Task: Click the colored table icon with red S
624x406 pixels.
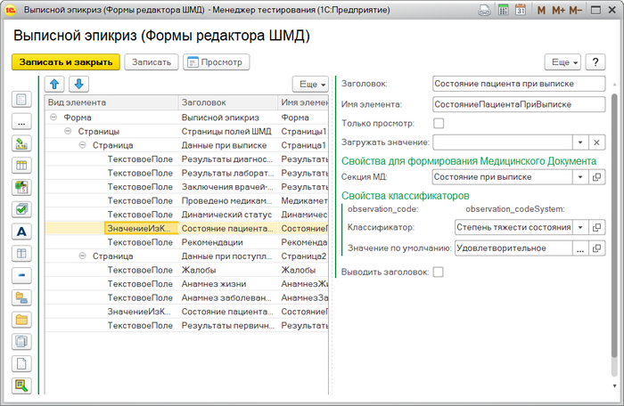Action: (x=21, y=187)
